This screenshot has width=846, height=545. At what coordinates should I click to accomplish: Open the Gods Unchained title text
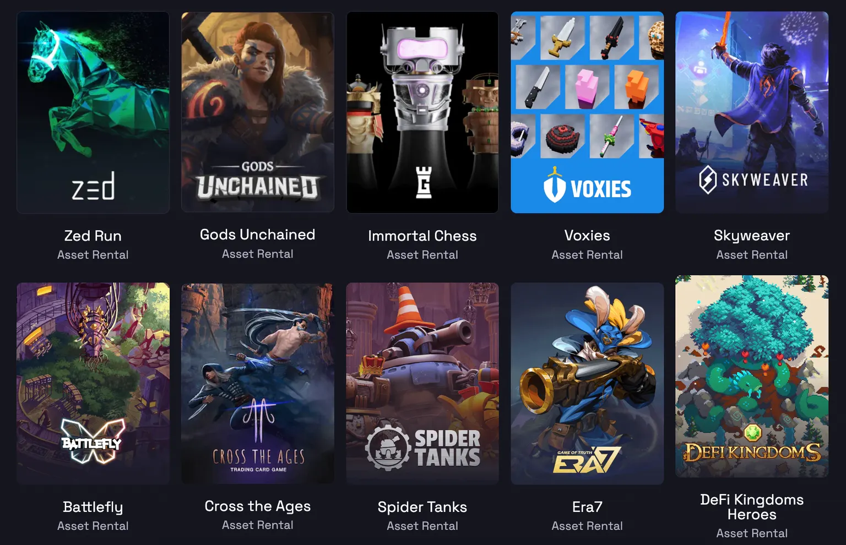pyautogui.click(x=258, y=235)
